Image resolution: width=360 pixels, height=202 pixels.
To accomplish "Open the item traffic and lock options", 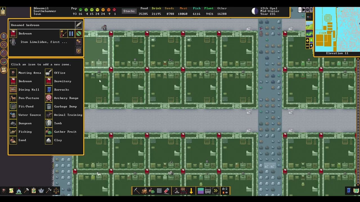I will [225, 191].
